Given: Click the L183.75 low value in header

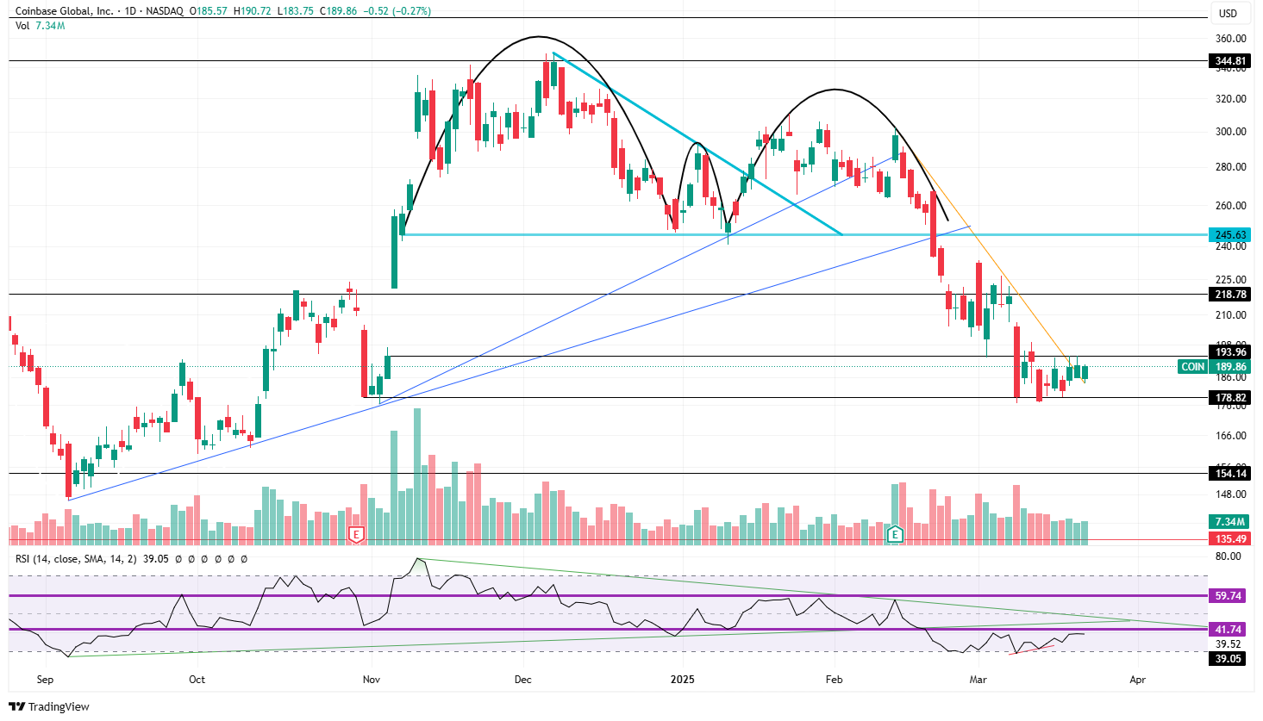Looking at the screenshot, I should [295, 11].
